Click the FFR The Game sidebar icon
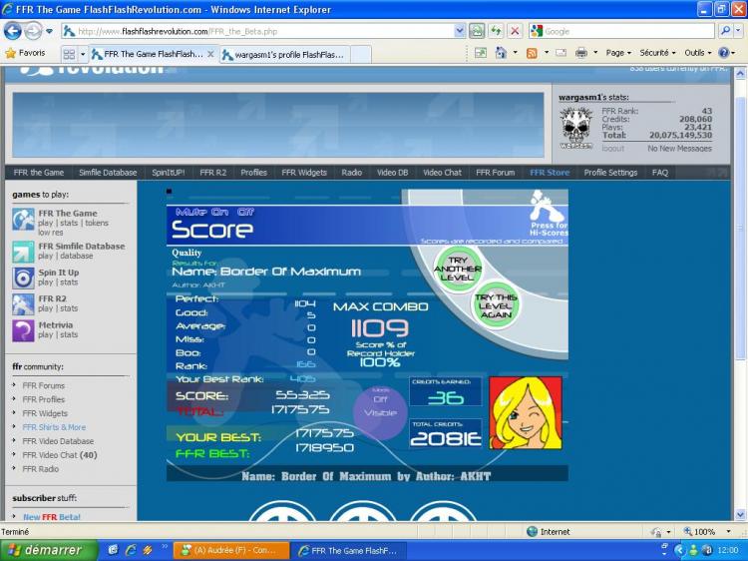The image size is (748, 561). click(23, 219)
